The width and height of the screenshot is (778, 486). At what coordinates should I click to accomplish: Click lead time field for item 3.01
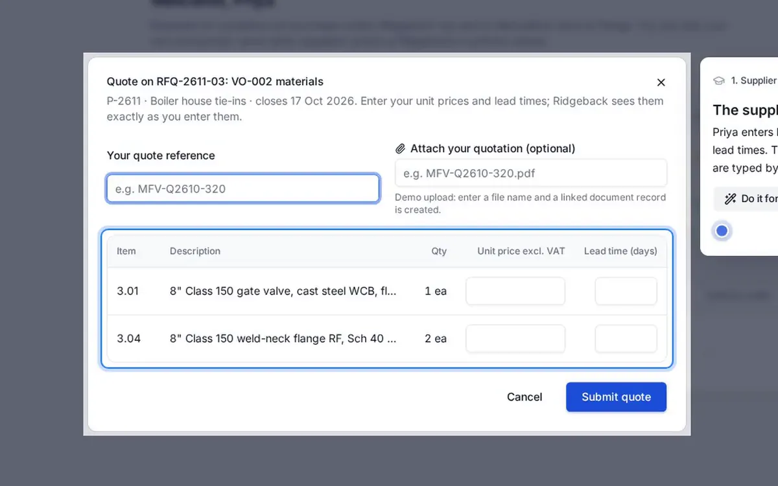[x=626, y=291]
